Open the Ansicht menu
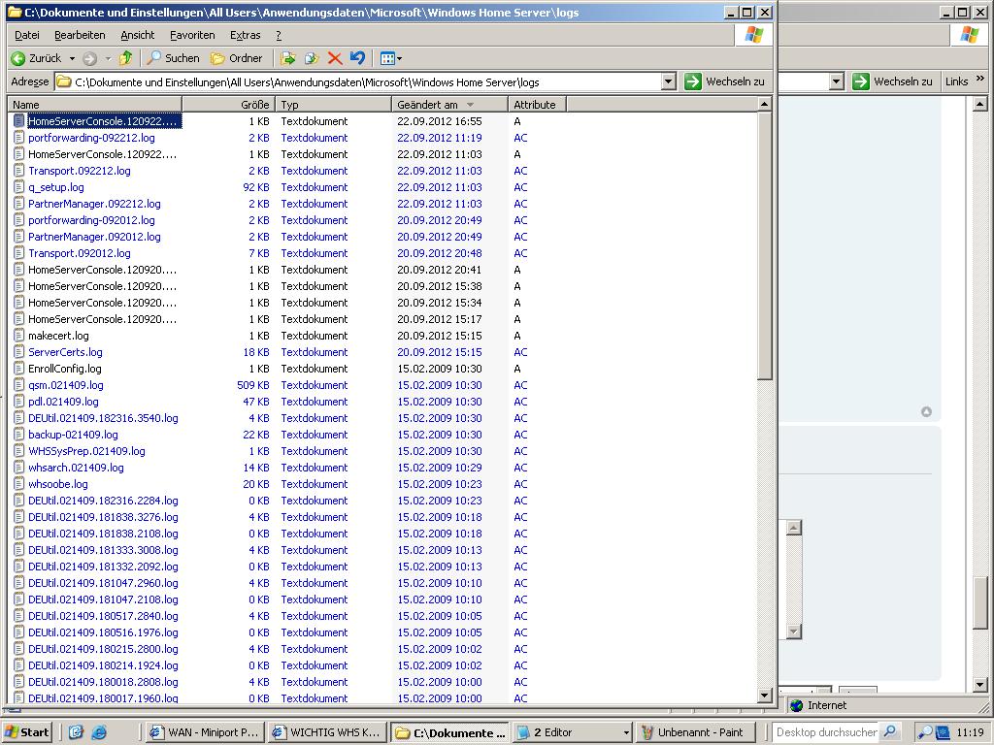This screenshot has width=994, height=745. coord(138,36)
